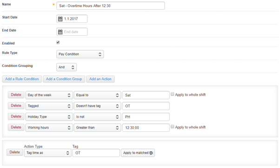Image resolution: width=280 pixels, height=168 pixels.
Task: Delete the Tagged condition row
Action: tap(16, 106)
